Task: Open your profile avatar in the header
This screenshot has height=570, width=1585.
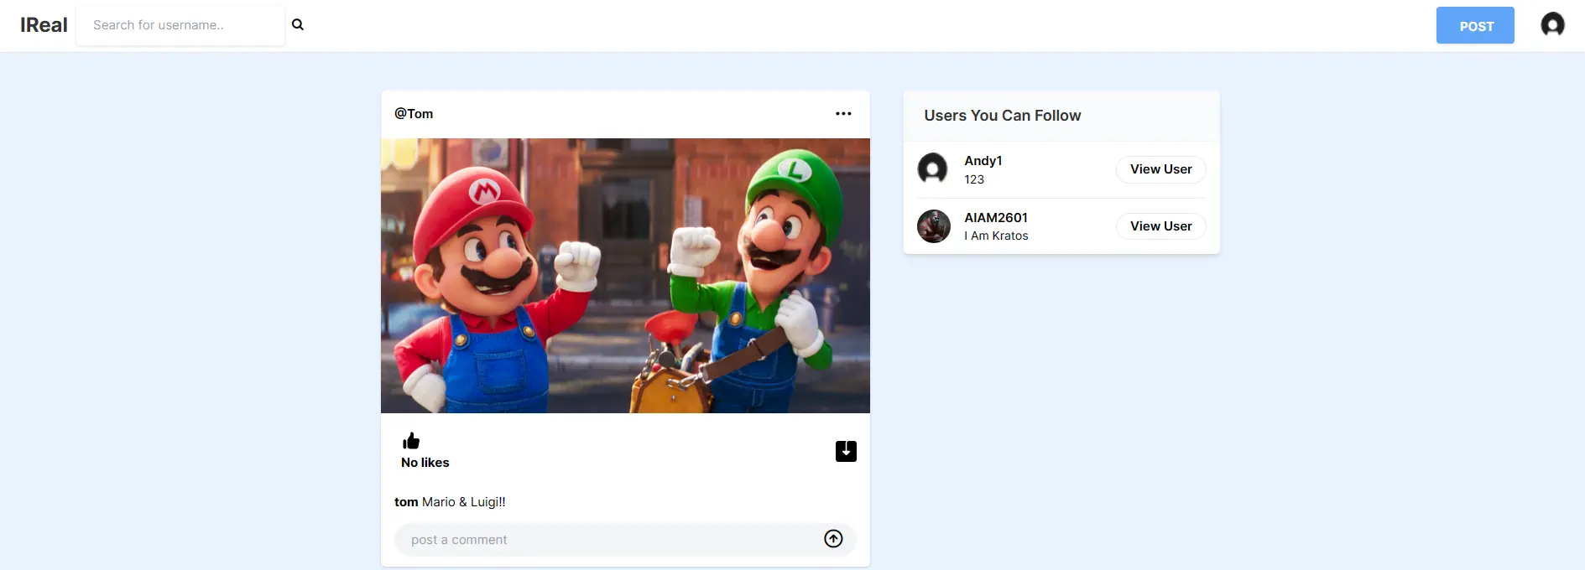Action: [x=1552, y=25]
